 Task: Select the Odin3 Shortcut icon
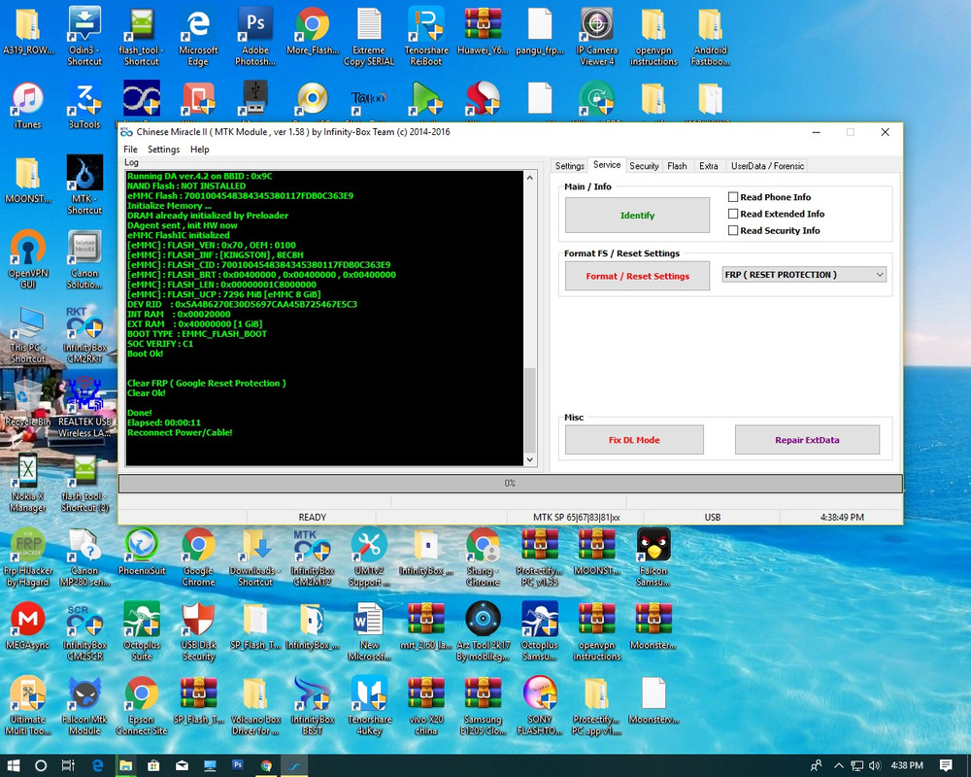(x=84, y=35)
